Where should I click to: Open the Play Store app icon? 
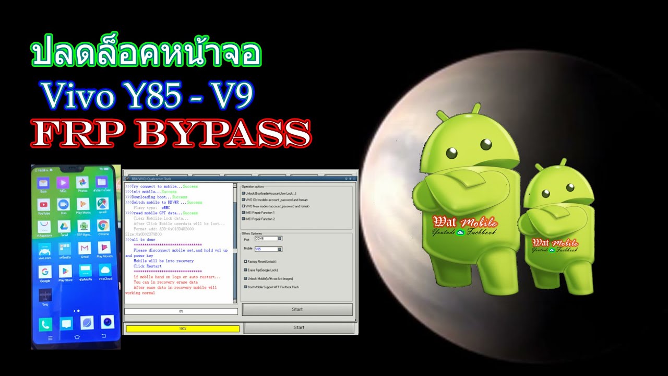coord(65,271)
